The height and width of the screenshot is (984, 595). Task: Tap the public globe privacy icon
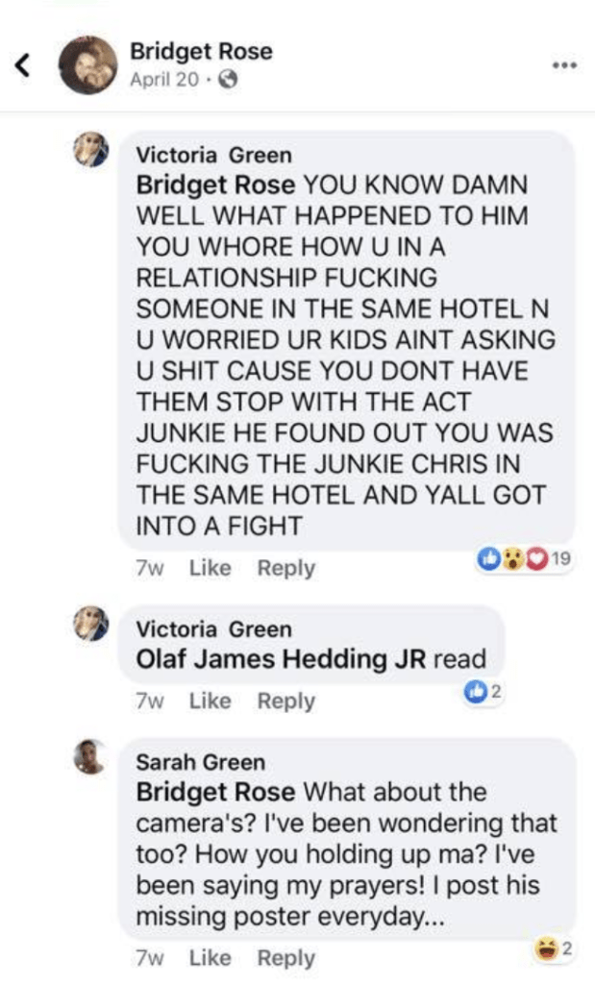tap(228, 80)
